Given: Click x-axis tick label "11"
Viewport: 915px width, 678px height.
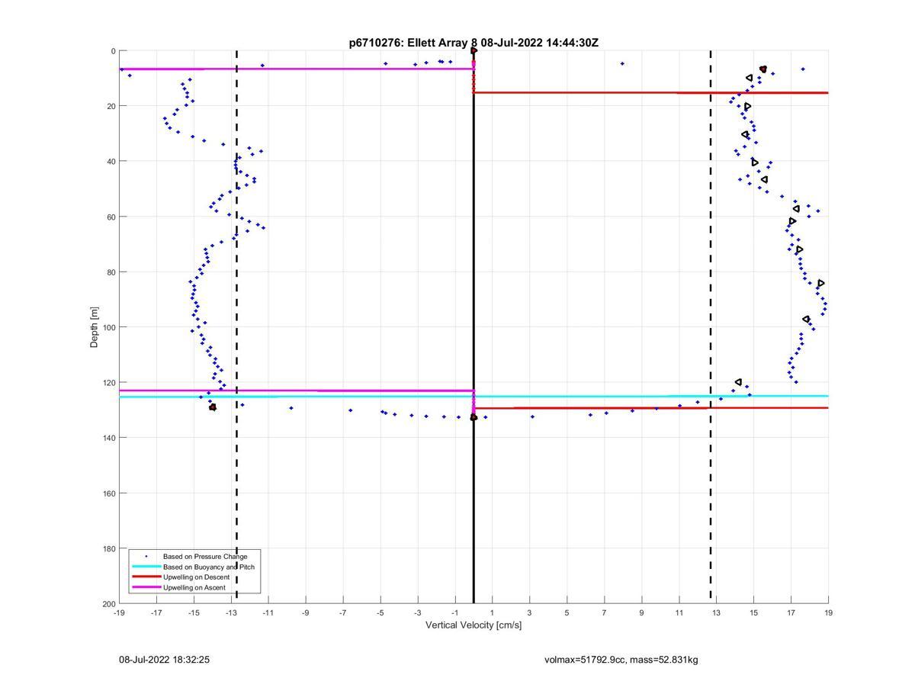Looking at the screenshot, I should tap(679, 612).
